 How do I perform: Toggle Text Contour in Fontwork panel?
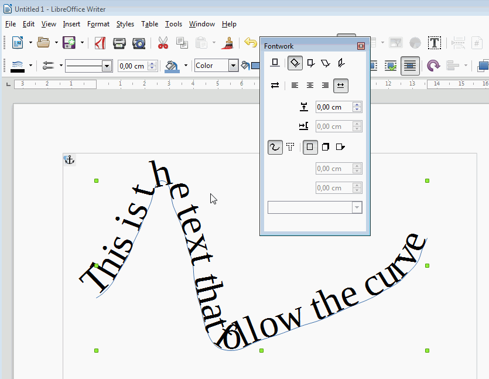[290, 147]
